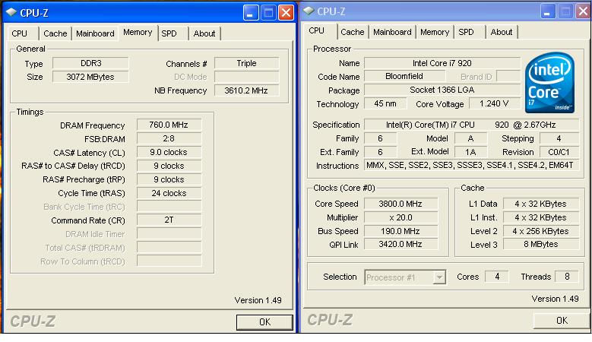This screenshot has height=342, width=592.
Task: Minimize the left CPU-Z Memory window
Action: tap(250, 13)
